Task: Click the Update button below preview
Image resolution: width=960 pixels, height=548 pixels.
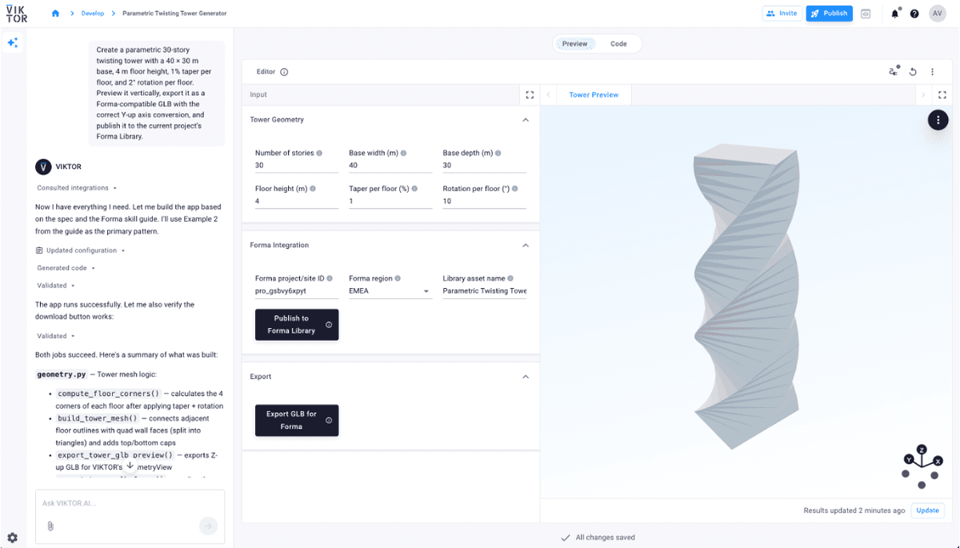Action: tap(928, 510)
